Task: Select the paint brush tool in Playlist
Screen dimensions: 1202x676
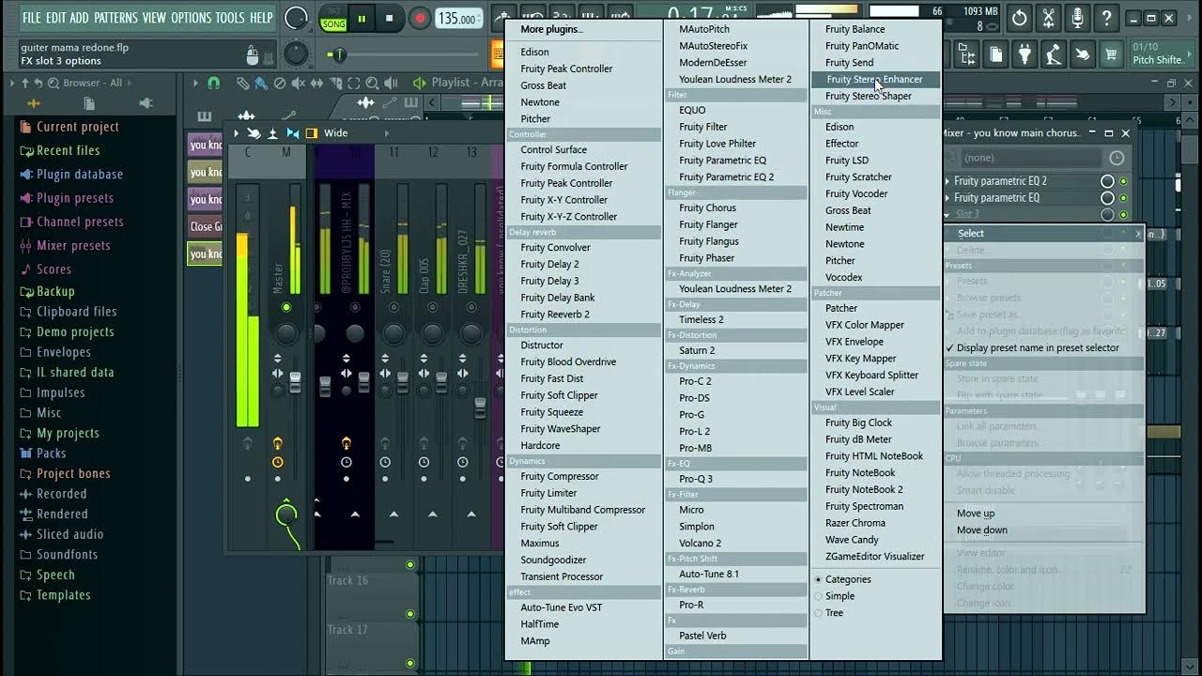Action: pos(261,83)
